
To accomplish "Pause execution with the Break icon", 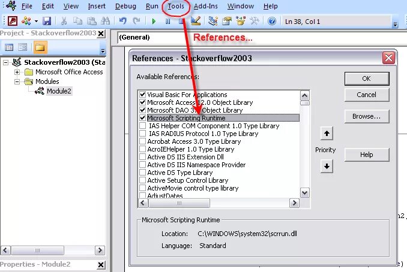I will coord(168,21).
